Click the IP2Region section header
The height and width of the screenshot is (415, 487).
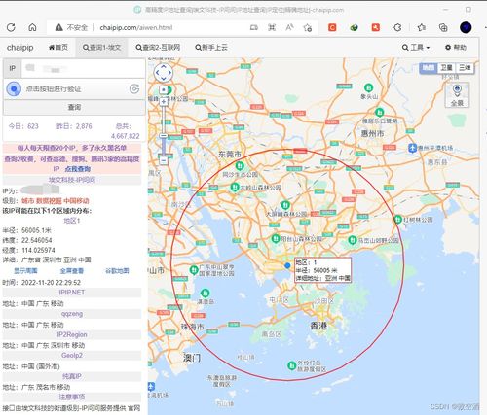[x=72, y=334]
